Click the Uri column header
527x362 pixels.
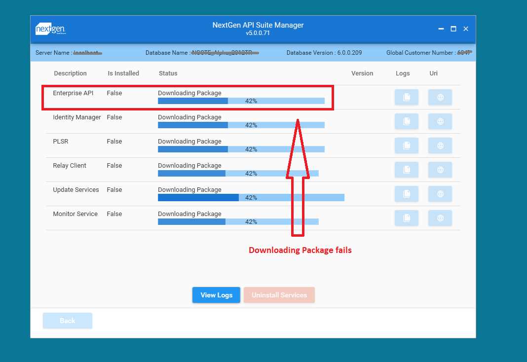(x=434, y=73)
